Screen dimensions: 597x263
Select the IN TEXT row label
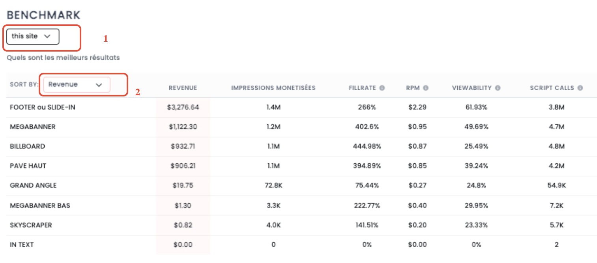22,245
